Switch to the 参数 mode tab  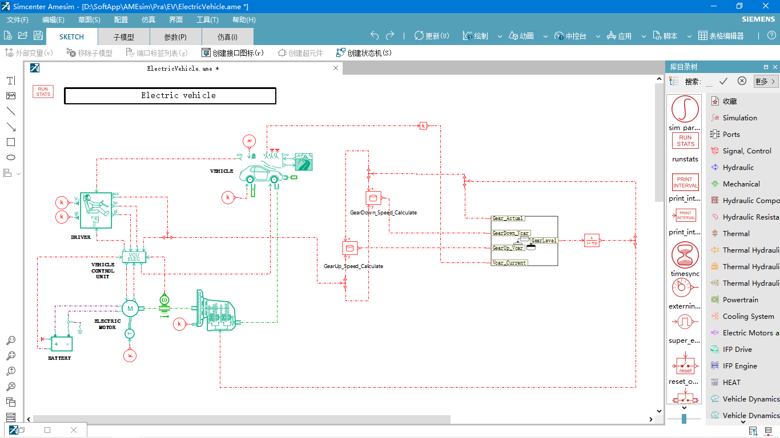[175, 36]
